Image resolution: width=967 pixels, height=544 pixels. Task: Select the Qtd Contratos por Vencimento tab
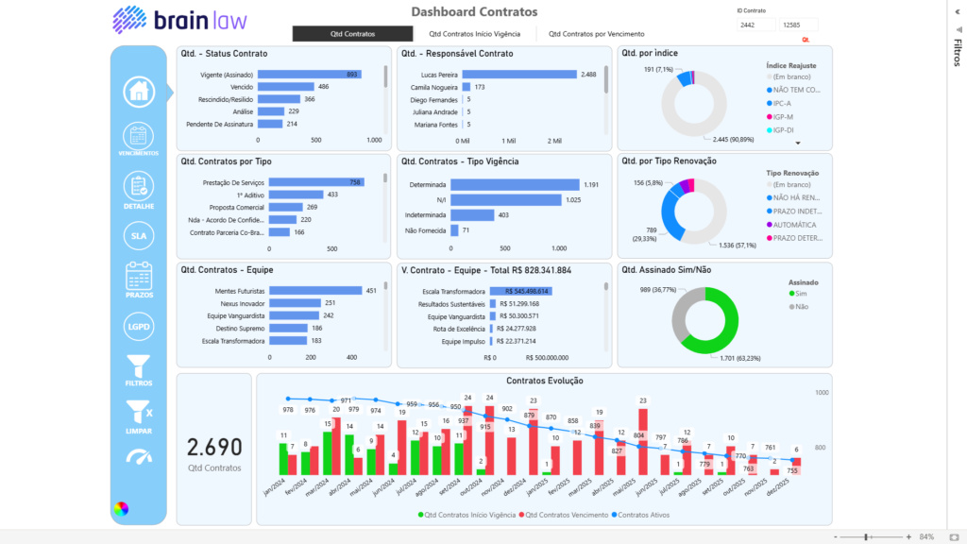point(597,34)
